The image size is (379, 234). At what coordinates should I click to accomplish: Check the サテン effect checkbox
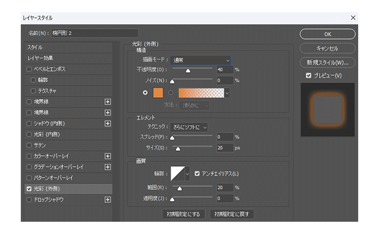click(x=29, y=145)
